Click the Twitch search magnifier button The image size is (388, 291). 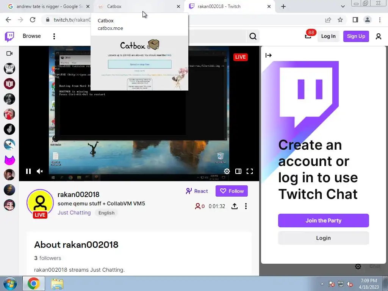point(253,36)
